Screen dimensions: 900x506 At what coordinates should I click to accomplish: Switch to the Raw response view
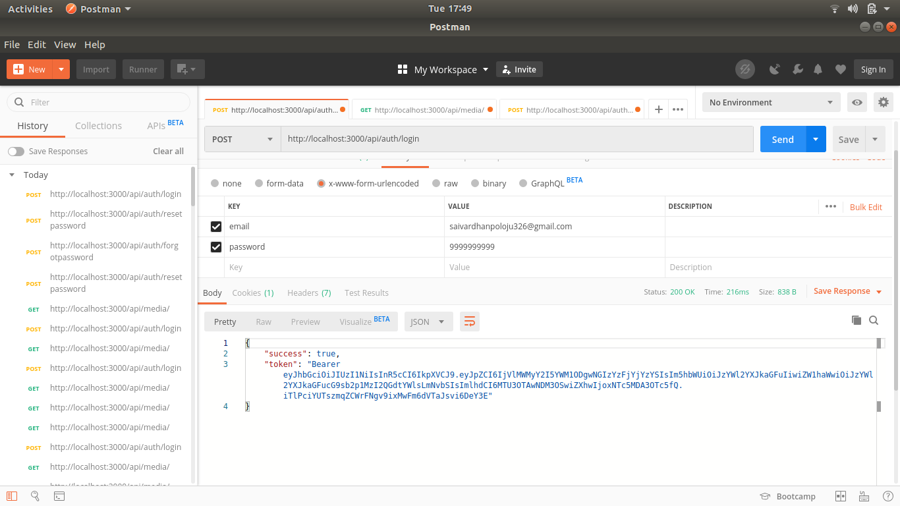[x=264, y=322]
